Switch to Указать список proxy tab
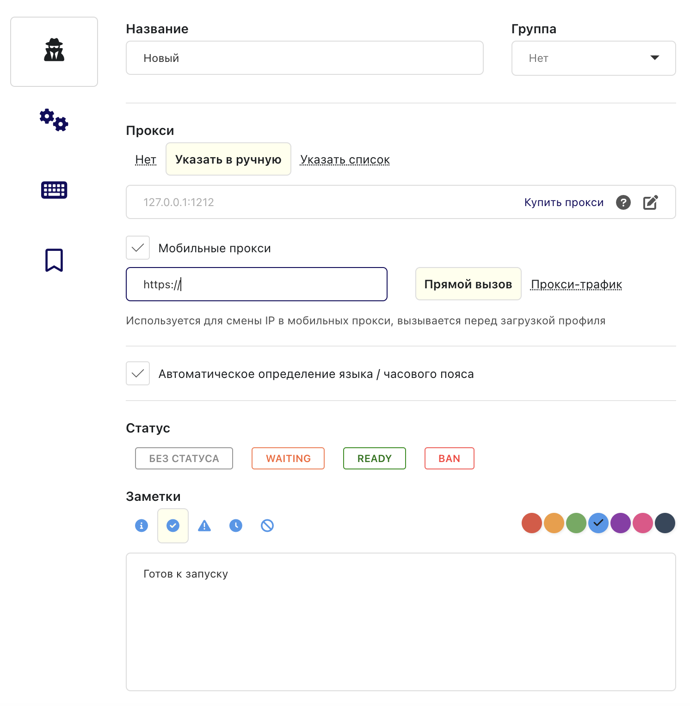The height and width of the screenshot is (706, 690). (345, 159)
